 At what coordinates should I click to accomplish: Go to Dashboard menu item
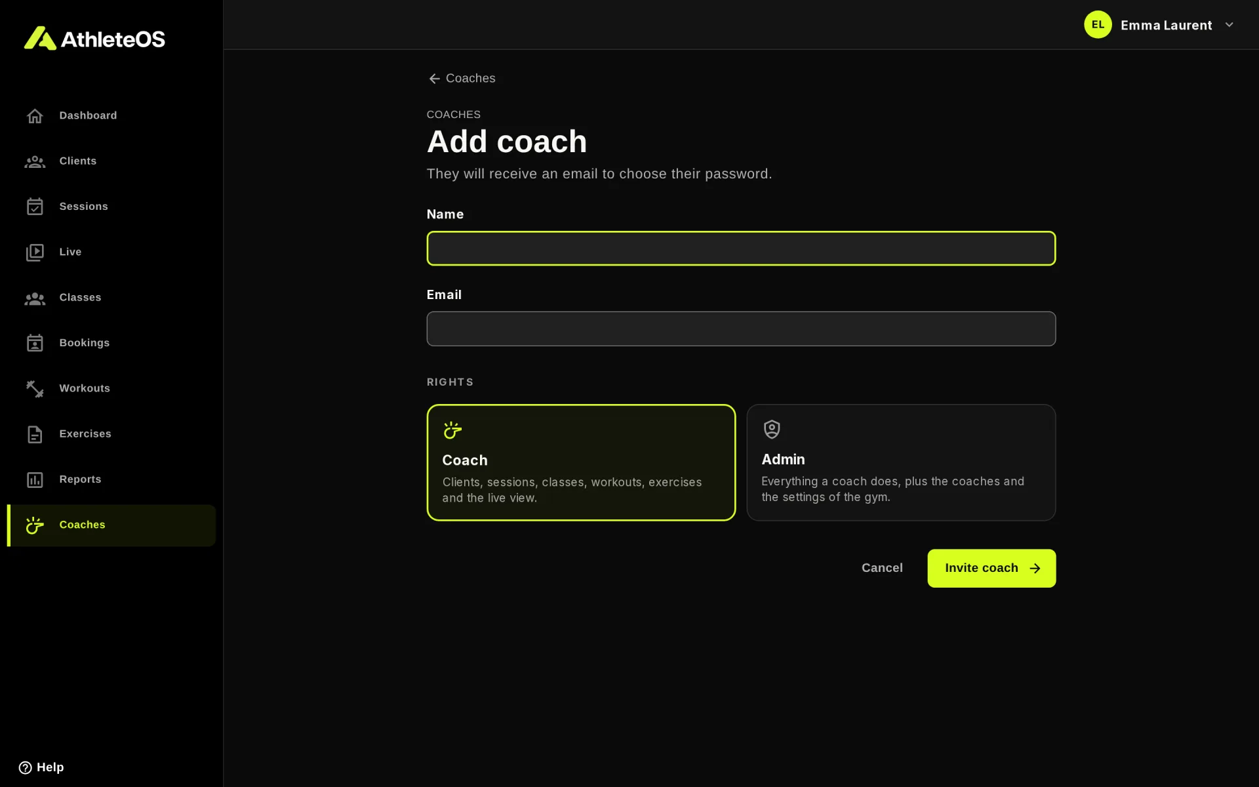point(111,116)
